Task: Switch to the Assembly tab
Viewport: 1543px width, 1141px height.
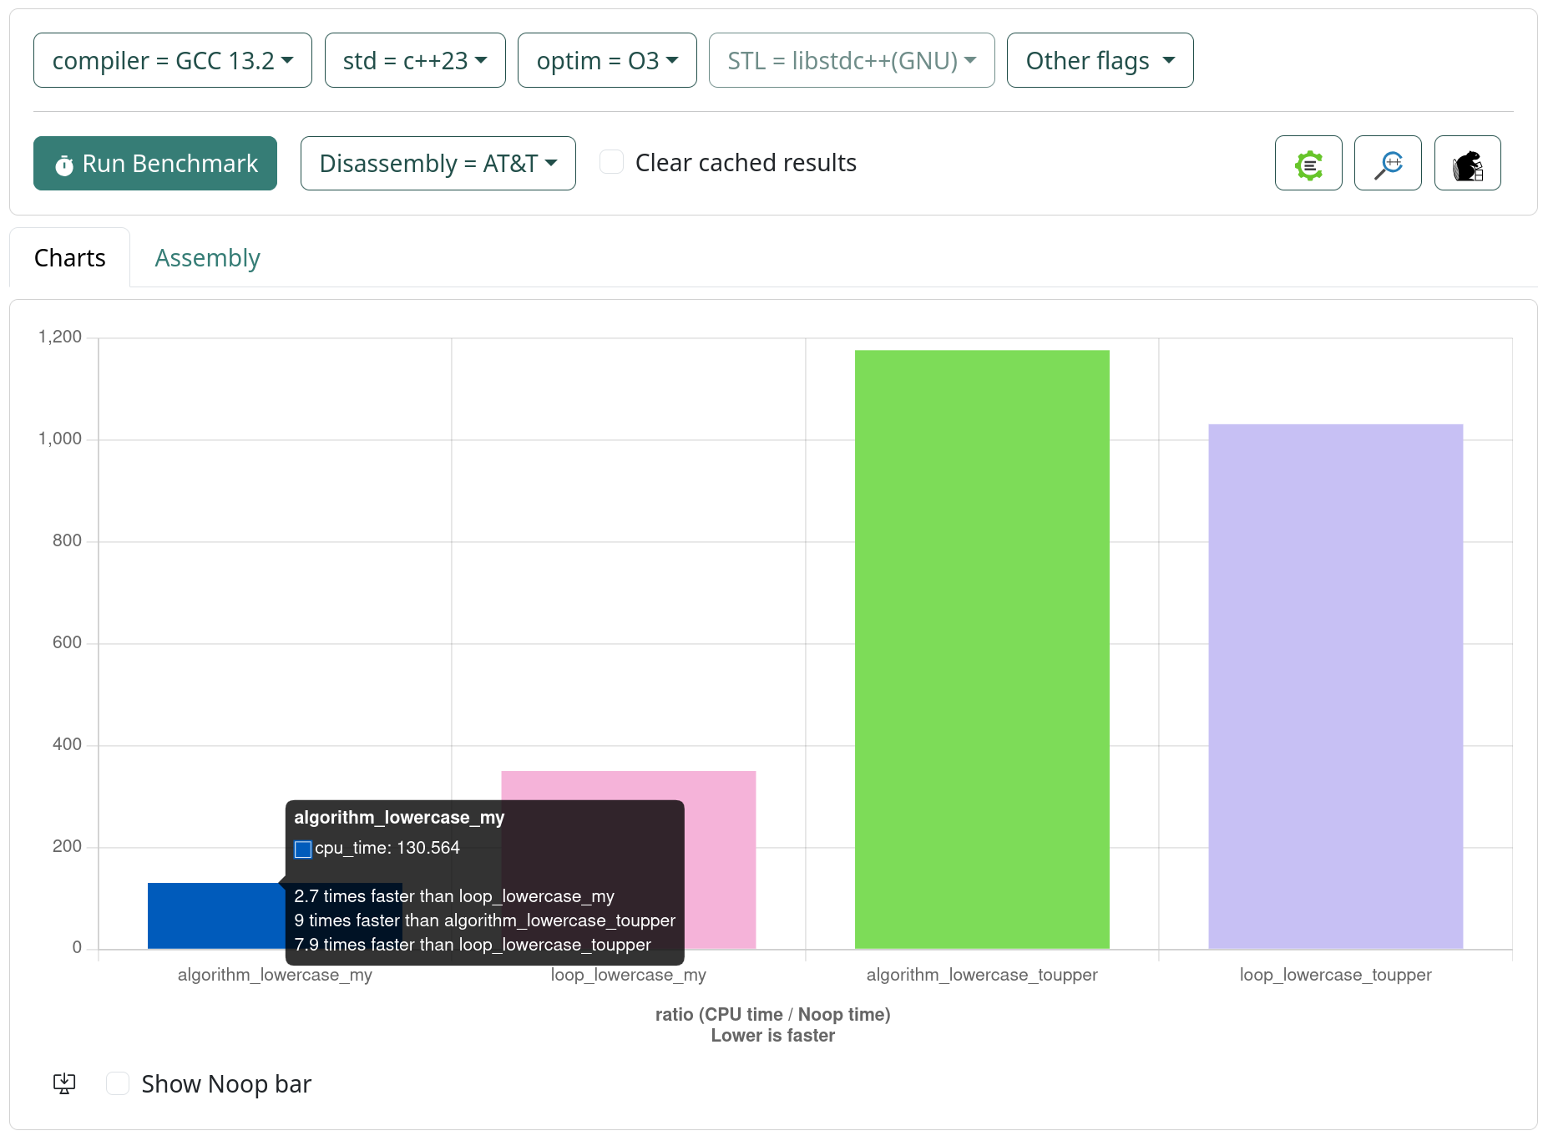Action: 207,258
